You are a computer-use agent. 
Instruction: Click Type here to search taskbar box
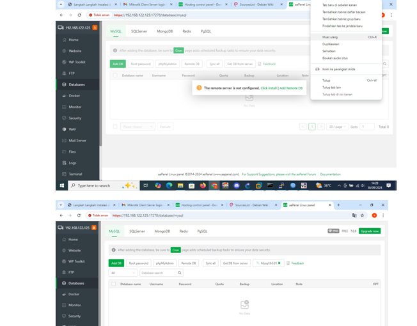tap(104, 185)
